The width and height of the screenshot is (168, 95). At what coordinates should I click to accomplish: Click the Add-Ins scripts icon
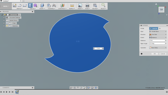coord(95,5)
